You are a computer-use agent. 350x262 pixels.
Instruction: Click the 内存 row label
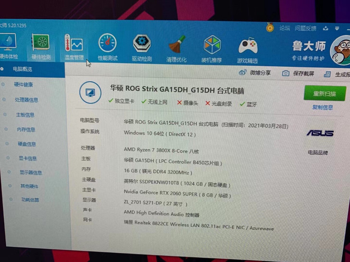(86, 169)
